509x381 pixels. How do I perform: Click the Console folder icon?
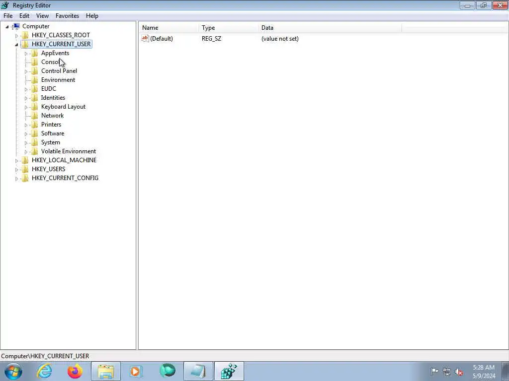coord(34,62)
